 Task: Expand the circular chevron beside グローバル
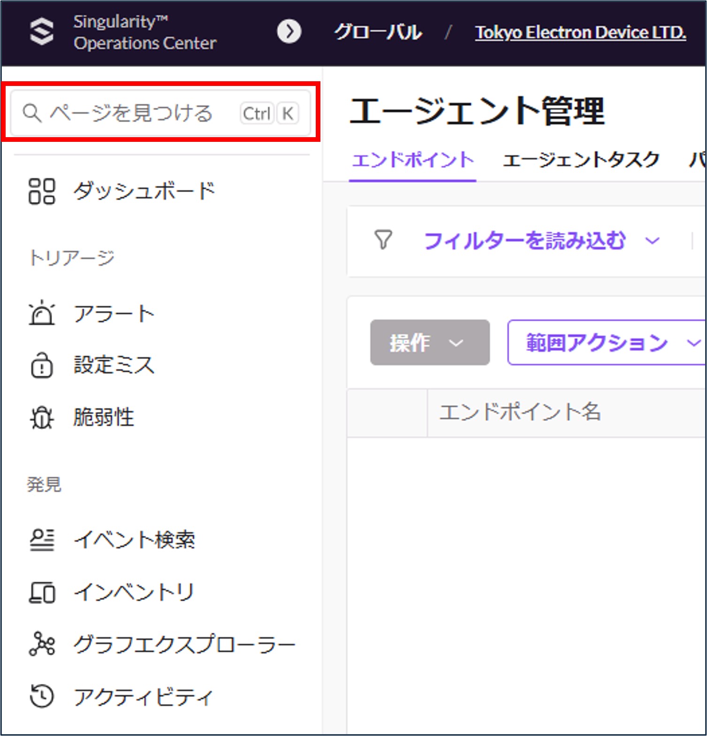[289, 32]
